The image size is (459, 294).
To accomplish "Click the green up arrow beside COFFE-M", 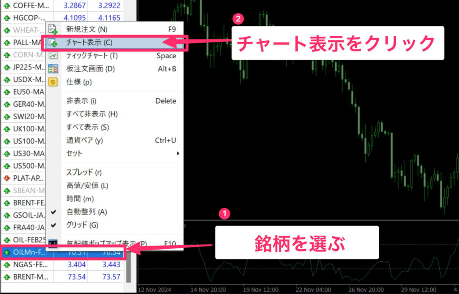I will pyautogui.click(x=6, y=7).
